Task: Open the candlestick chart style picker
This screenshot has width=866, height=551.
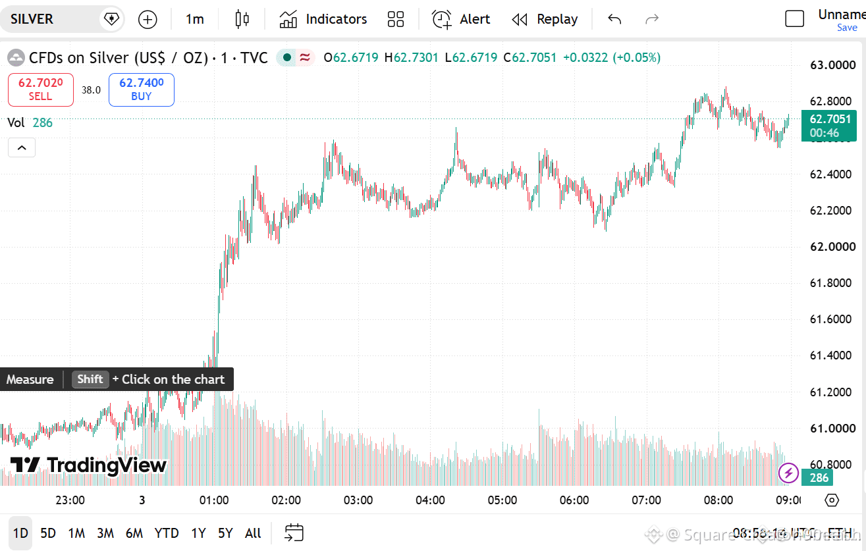Action: (x=242, y=19)
